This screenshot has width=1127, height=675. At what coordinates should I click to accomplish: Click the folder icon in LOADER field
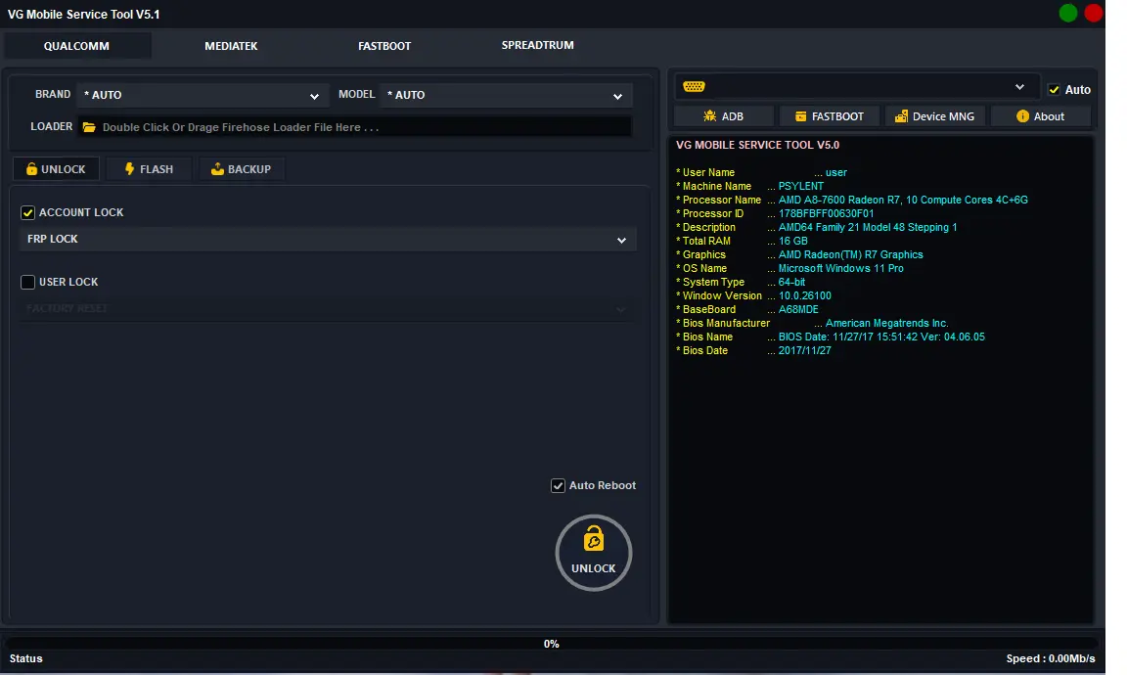click(x=89, y=127)
